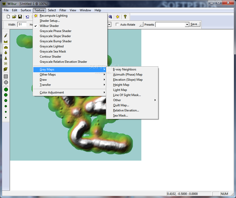236x198 pixels.
Task: Select the pointing-hand smudge tool
Action: click(x=6, y=69)
